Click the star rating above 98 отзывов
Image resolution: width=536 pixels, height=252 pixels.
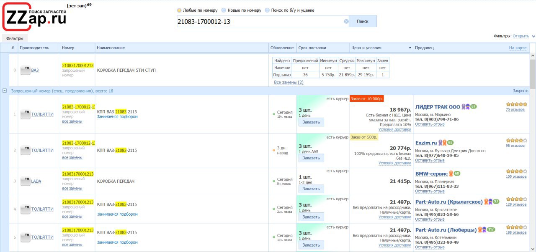click(x=516, y=140)
